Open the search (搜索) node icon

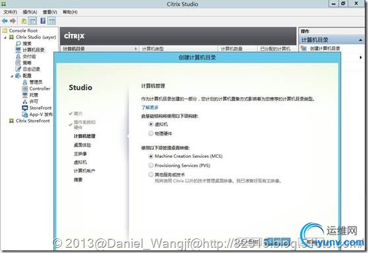tap(18, 44)
